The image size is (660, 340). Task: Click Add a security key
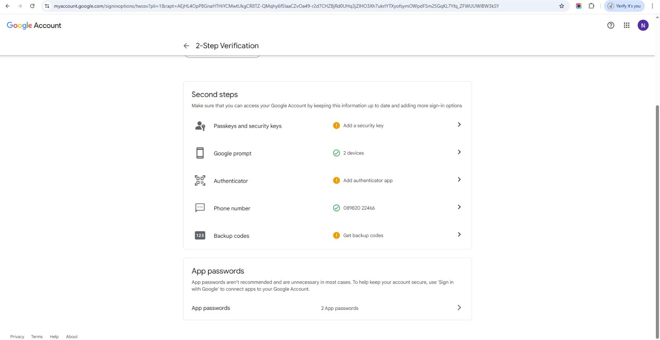[363, 126]
